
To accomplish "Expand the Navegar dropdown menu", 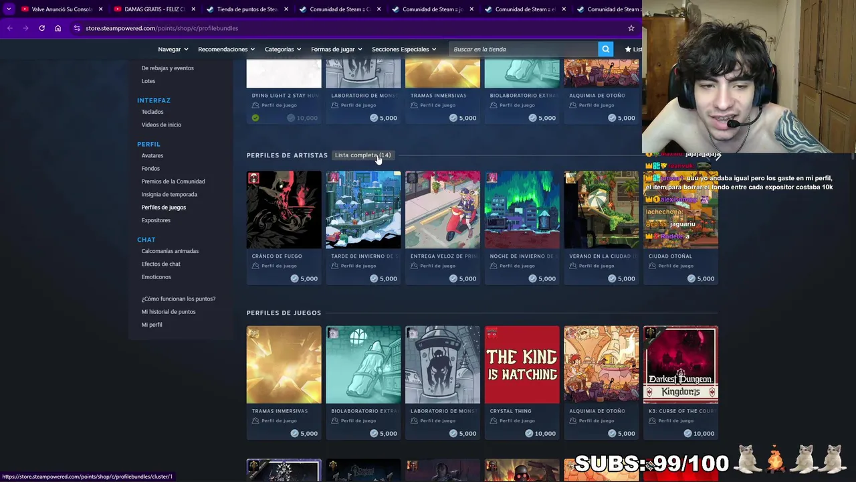I will pos(173,49).
